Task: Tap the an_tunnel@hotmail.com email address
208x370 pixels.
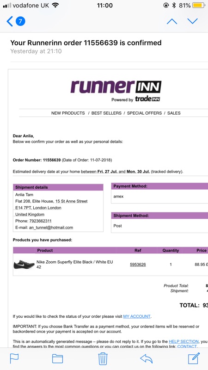Action: 51,228
